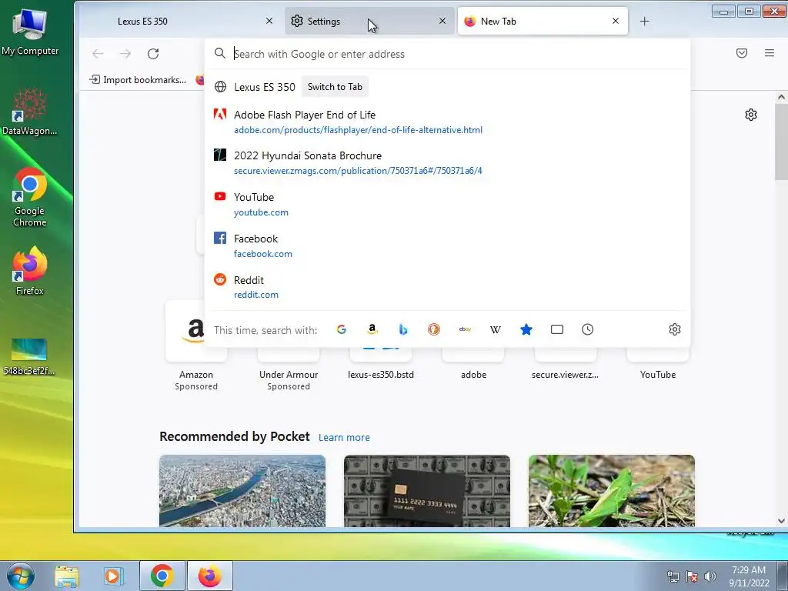This screenshot has height=591, width=788.
Task: Close the Lexus ES 350 tab
Action: [269, 21]
